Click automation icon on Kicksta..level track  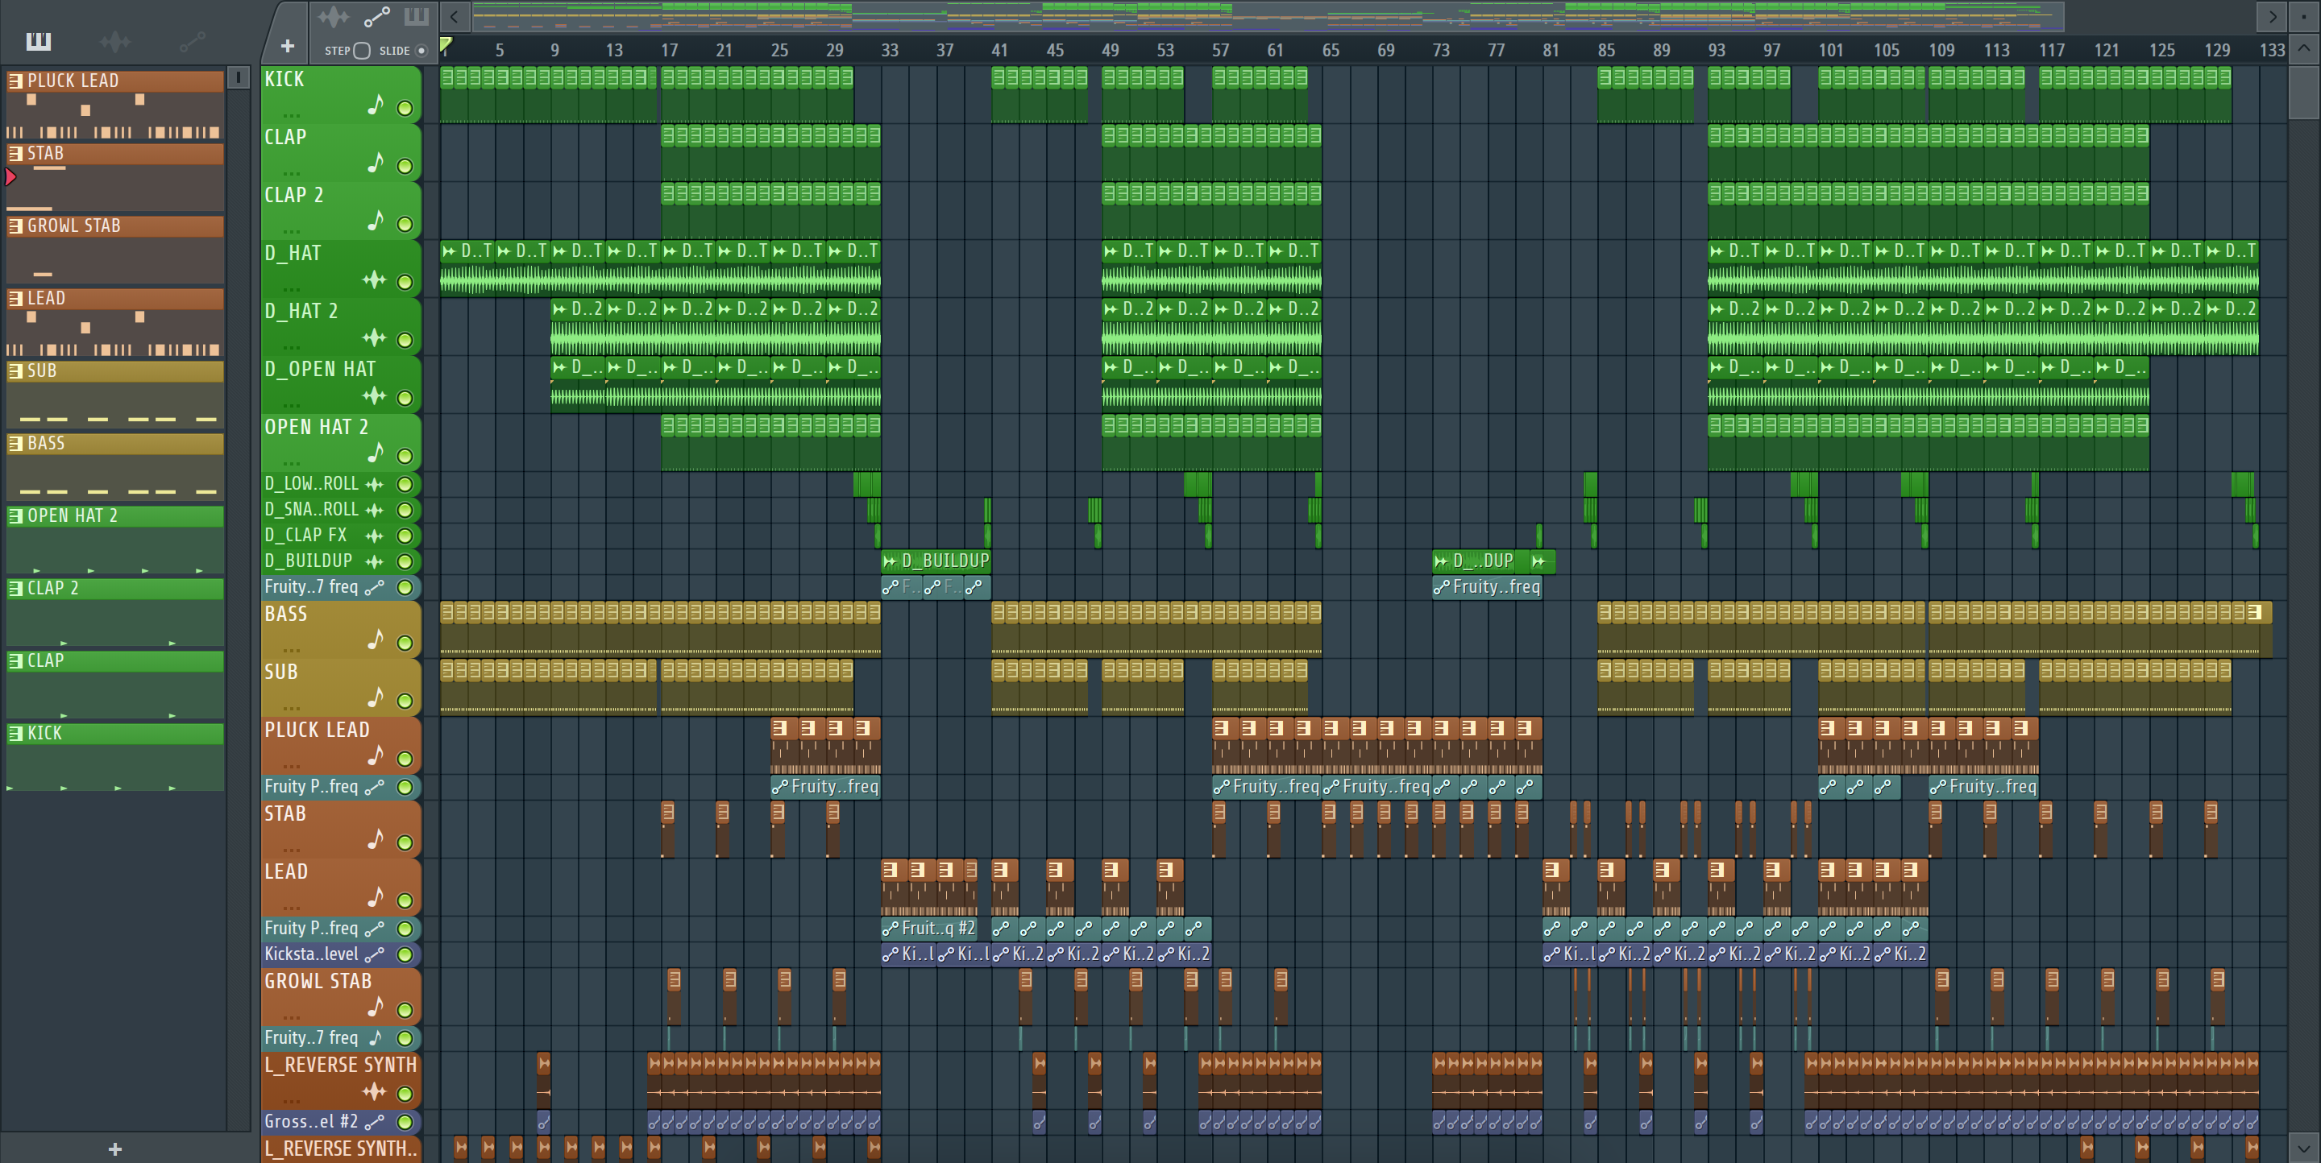374,954
